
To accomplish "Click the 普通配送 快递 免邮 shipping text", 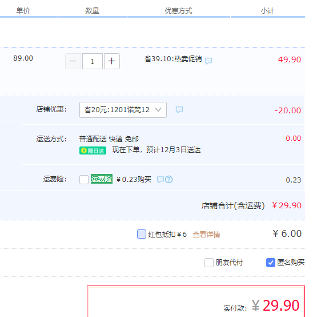I will 109,139.
